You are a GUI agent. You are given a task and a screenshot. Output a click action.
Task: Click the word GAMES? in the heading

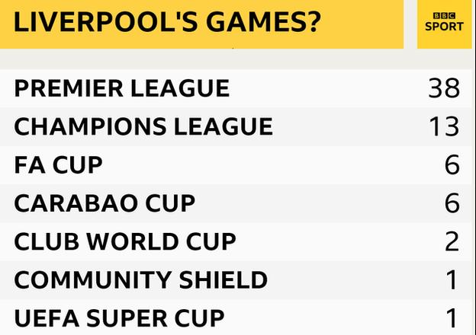pos(263,22)
